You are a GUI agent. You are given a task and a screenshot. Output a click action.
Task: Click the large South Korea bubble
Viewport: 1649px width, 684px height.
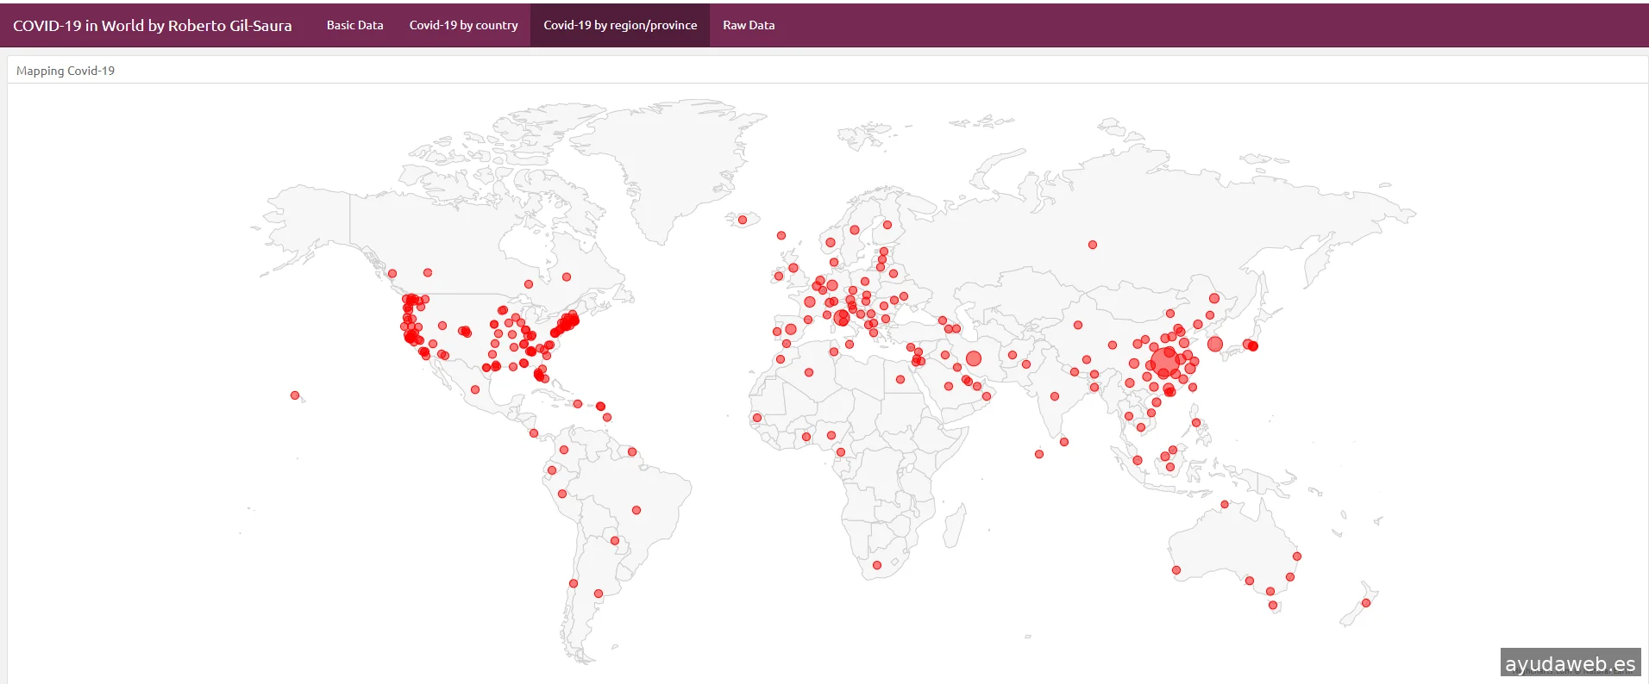[x=1215, y=345]
